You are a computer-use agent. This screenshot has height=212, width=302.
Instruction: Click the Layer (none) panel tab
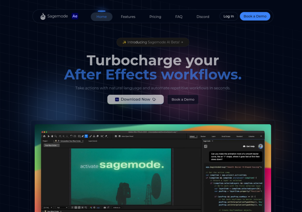pyautogui.click(x=93, y=141)
